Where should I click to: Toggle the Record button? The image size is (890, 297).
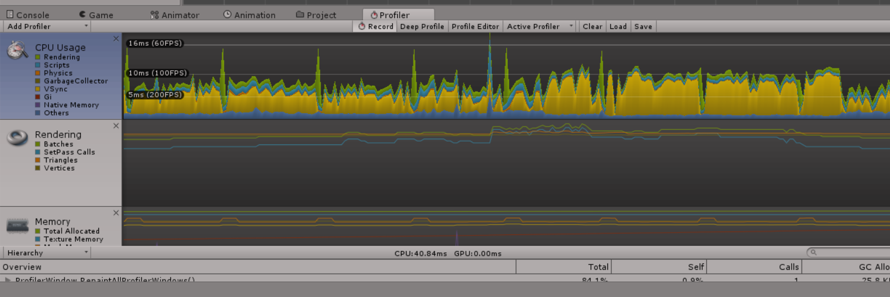click(375, 26)
